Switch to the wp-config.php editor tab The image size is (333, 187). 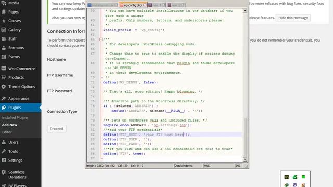pos(133,5)
